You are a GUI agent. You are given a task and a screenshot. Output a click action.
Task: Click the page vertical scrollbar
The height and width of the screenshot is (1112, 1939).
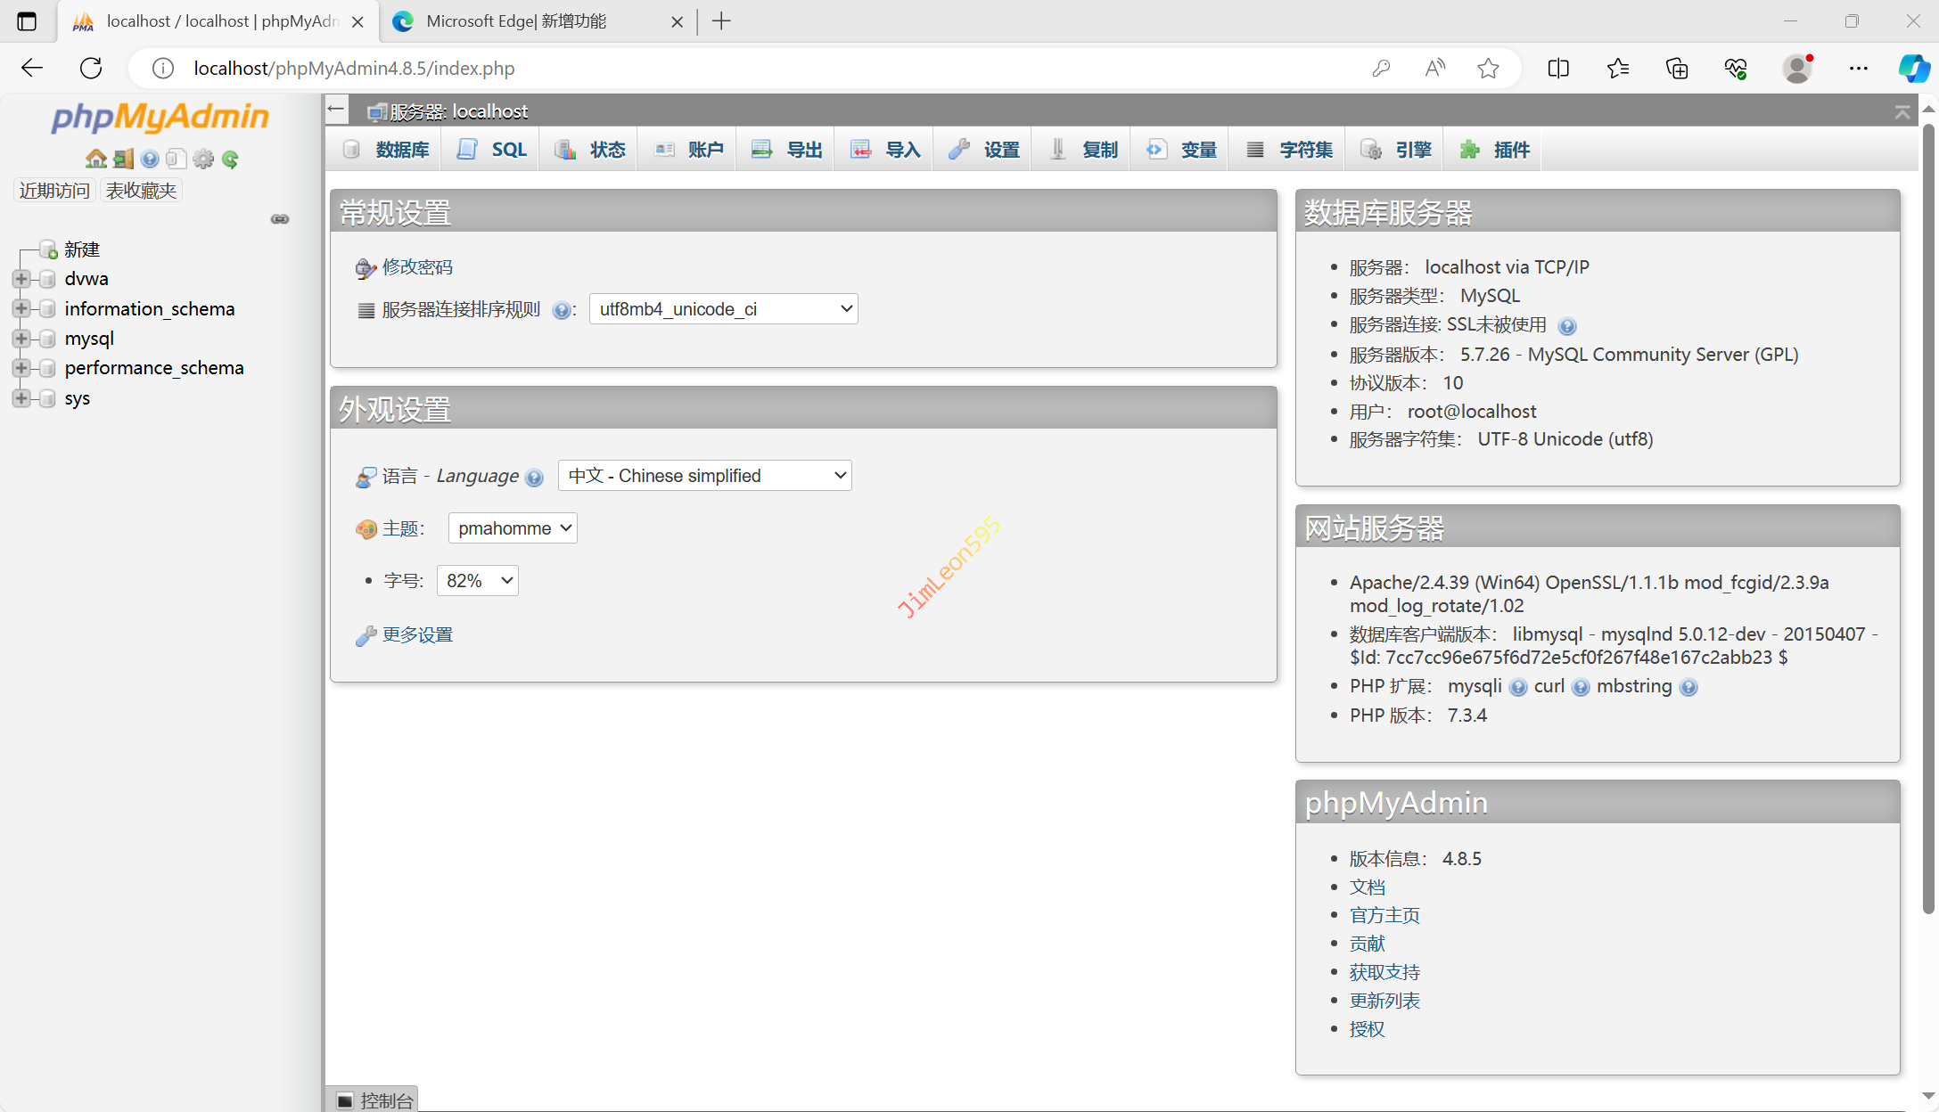tap(1928, 517)
